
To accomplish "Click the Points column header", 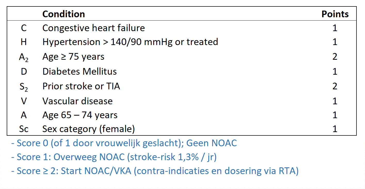I will tap(335, 14).
